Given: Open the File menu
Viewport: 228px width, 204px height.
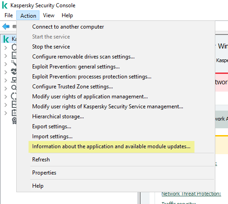Looking at the screenshot, I should pos(9,15).
